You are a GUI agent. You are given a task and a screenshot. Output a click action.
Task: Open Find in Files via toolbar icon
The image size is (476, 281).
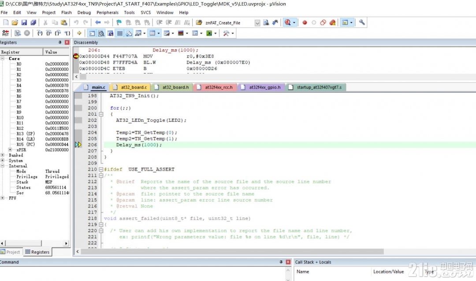(199, 22)
